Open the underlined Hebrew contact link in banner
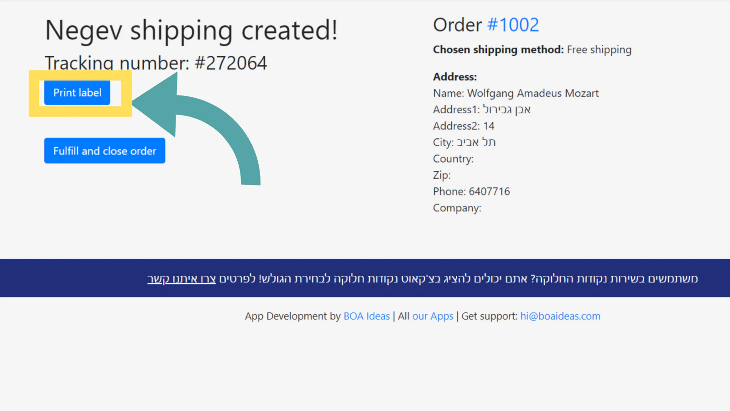This screenshot has width=730, height=411. 181,279
